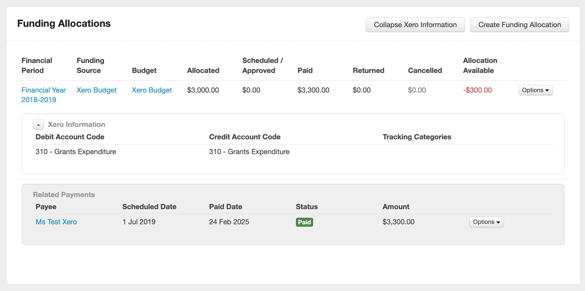Click the Scheduled / Approved column header
This screenshot has width=585, height=291.
pos(262,65)
